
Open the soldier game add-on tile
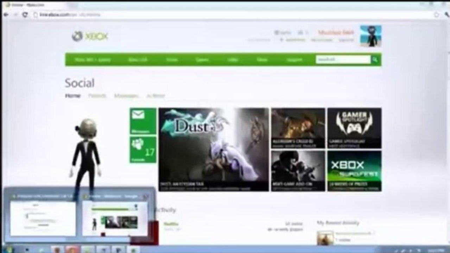pyautogui.click(x=298, y=171)
